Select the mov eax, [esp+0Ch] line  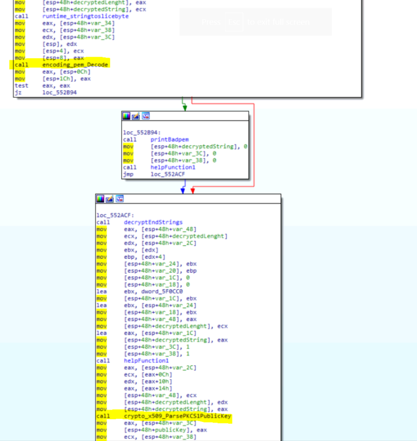coord(53,72)
